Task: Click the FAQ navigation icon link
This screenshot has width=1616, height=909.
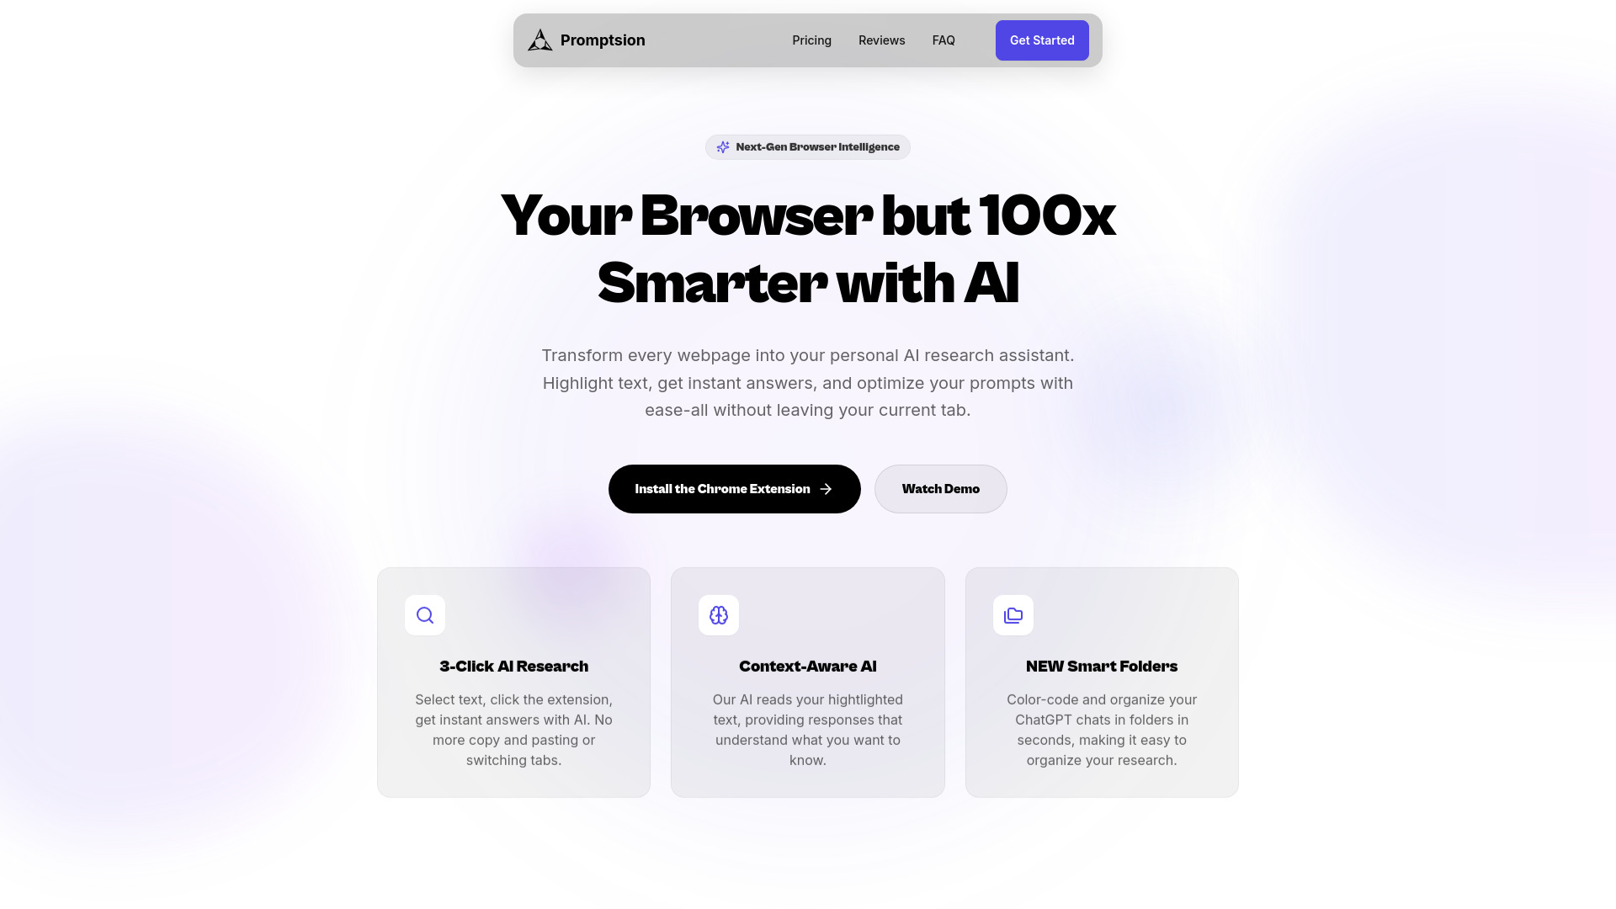Action: pyautogui.click(x=944, y=40)
